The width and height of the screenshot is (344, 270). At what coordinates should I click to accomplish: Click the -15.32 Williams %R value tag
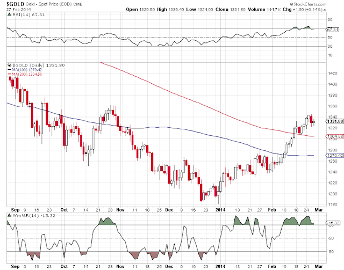[x=333, y=223]
